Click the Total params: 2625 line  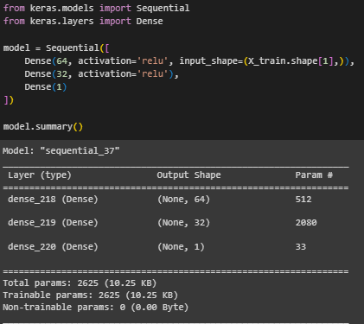click(x=80, y=283)
